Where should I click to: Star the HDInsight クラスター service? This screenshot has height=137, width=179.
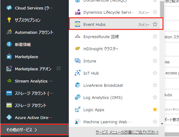click(x=155, y=48)
